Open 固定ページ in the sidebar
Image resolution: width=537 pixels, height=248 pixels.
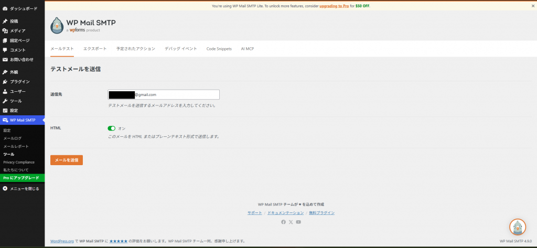(20, 40)
